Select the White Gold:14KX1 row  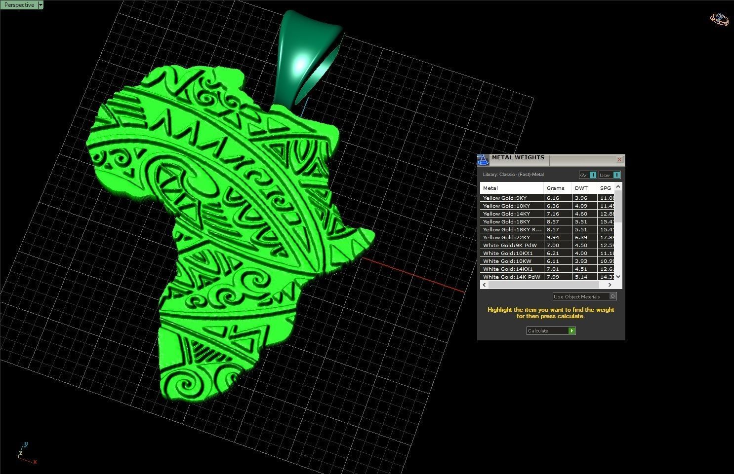[547, 269]
